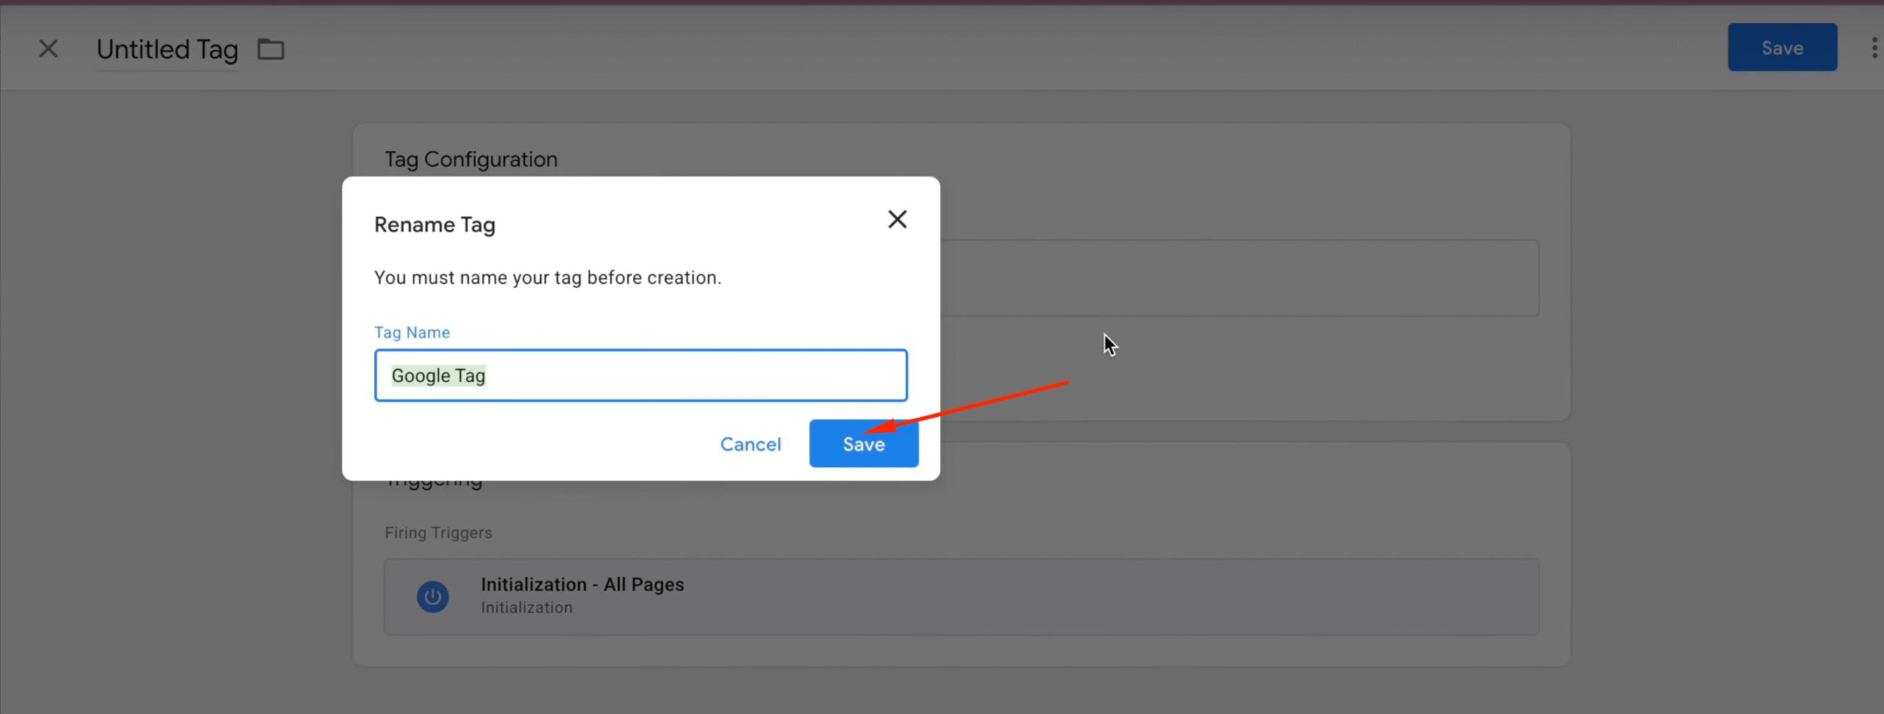1884x714 pixels.
Task: Cancel the Rename Tag dialog
Action: click(x=750, y=444)
